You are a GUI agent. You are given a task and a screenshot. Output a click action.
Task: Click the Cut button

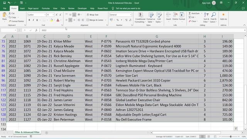[12, 14]
